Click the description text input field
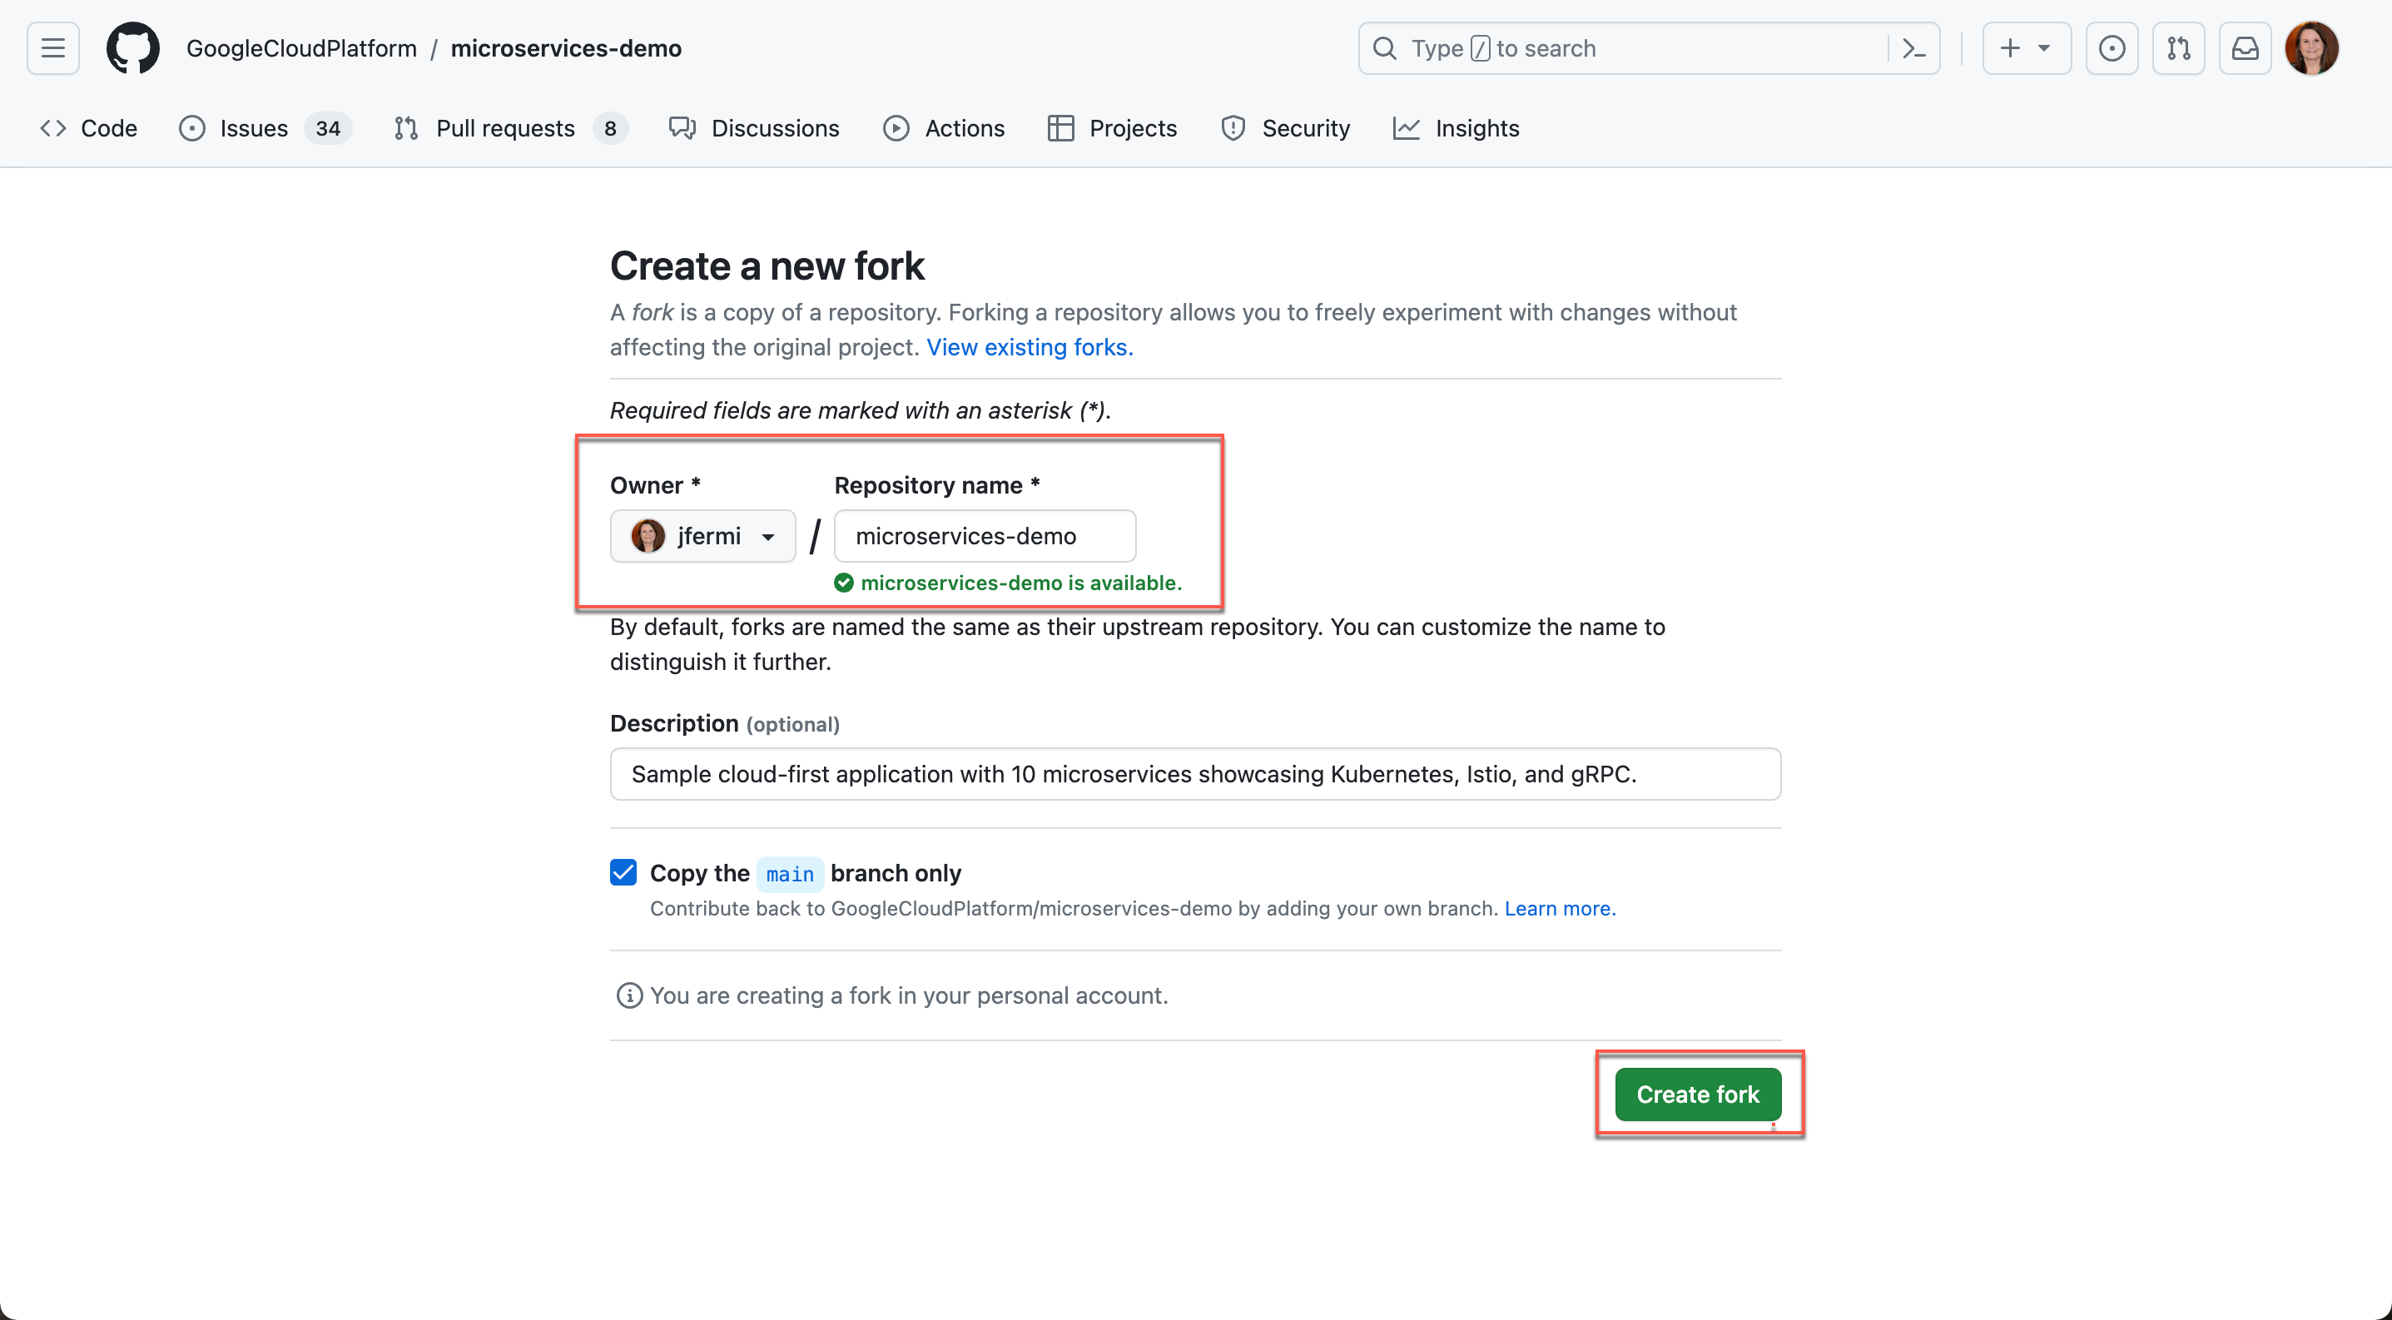This screenshot has width=2392, height=1320. [x=1194, y=774]
